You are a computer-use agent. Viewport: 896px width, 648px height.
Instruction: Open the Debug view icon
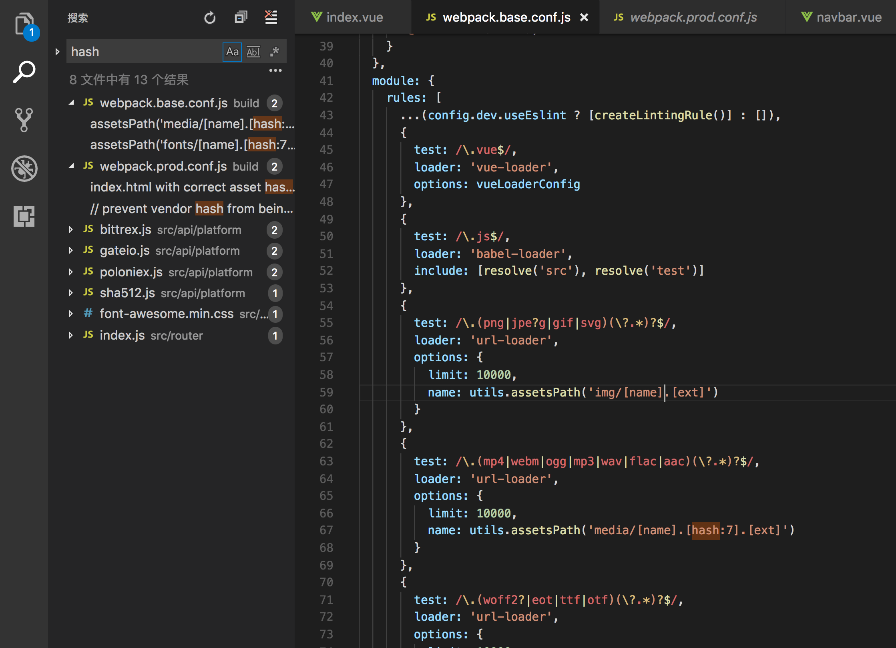point(24,168)
